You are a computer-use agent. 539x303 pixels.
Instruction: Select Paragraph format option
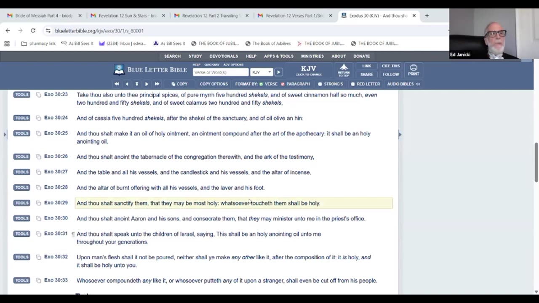click(x=295, y=84)
